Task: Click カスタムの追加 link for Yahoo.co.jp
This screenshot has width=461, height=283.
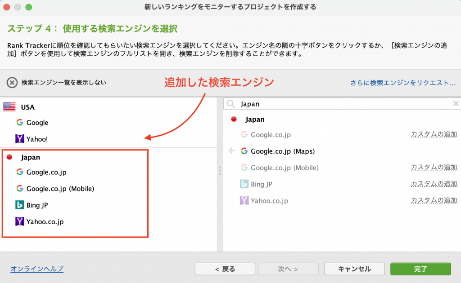Action: tap(434, 200)
